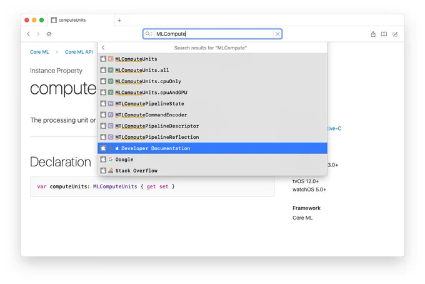Select the MTLComputePipelineDescriptor result
425x284 pixels.
(x=212, y=126)
